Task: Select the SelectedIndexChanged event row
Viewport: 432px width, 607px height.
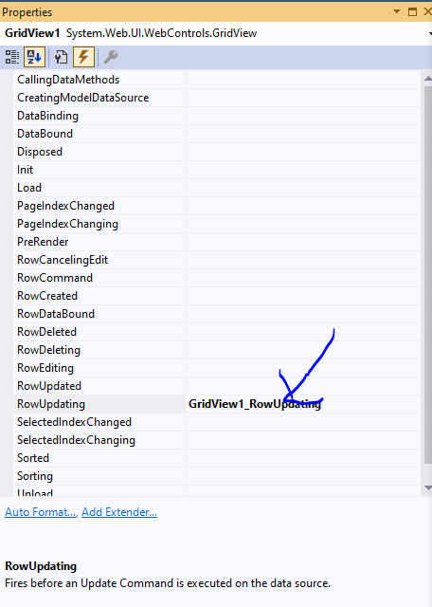Action: click(217, 422)
